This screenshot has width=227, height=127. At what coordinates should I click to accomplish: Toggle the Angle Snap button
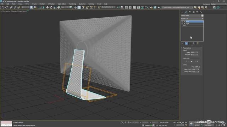87,7
